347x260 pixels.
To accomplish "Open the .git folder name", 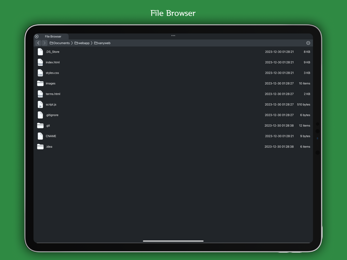I will [x=48, y=125].
